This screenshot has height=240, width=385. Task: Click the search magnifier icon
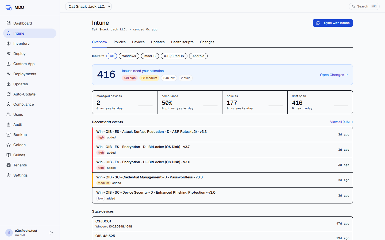pyautogui.click(x=353, y=6)
